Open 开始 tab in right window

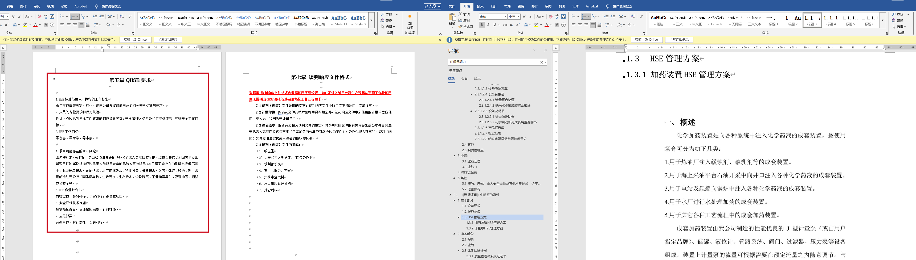coord(467,6)
